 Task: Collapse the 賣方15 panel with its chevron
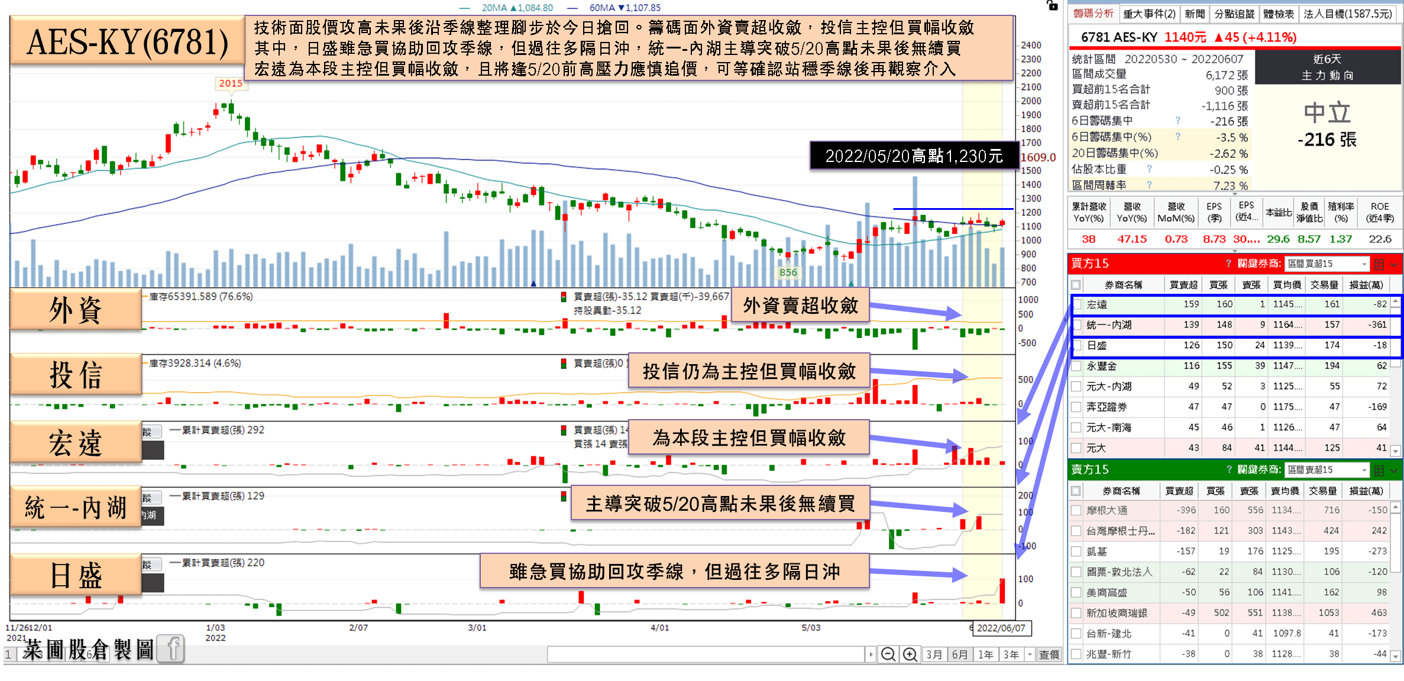(x=1395, y=471)
